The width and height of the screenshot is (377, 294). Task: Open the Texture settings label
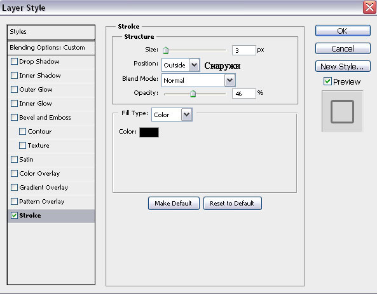pyautogui.click(x=38, y=145)
